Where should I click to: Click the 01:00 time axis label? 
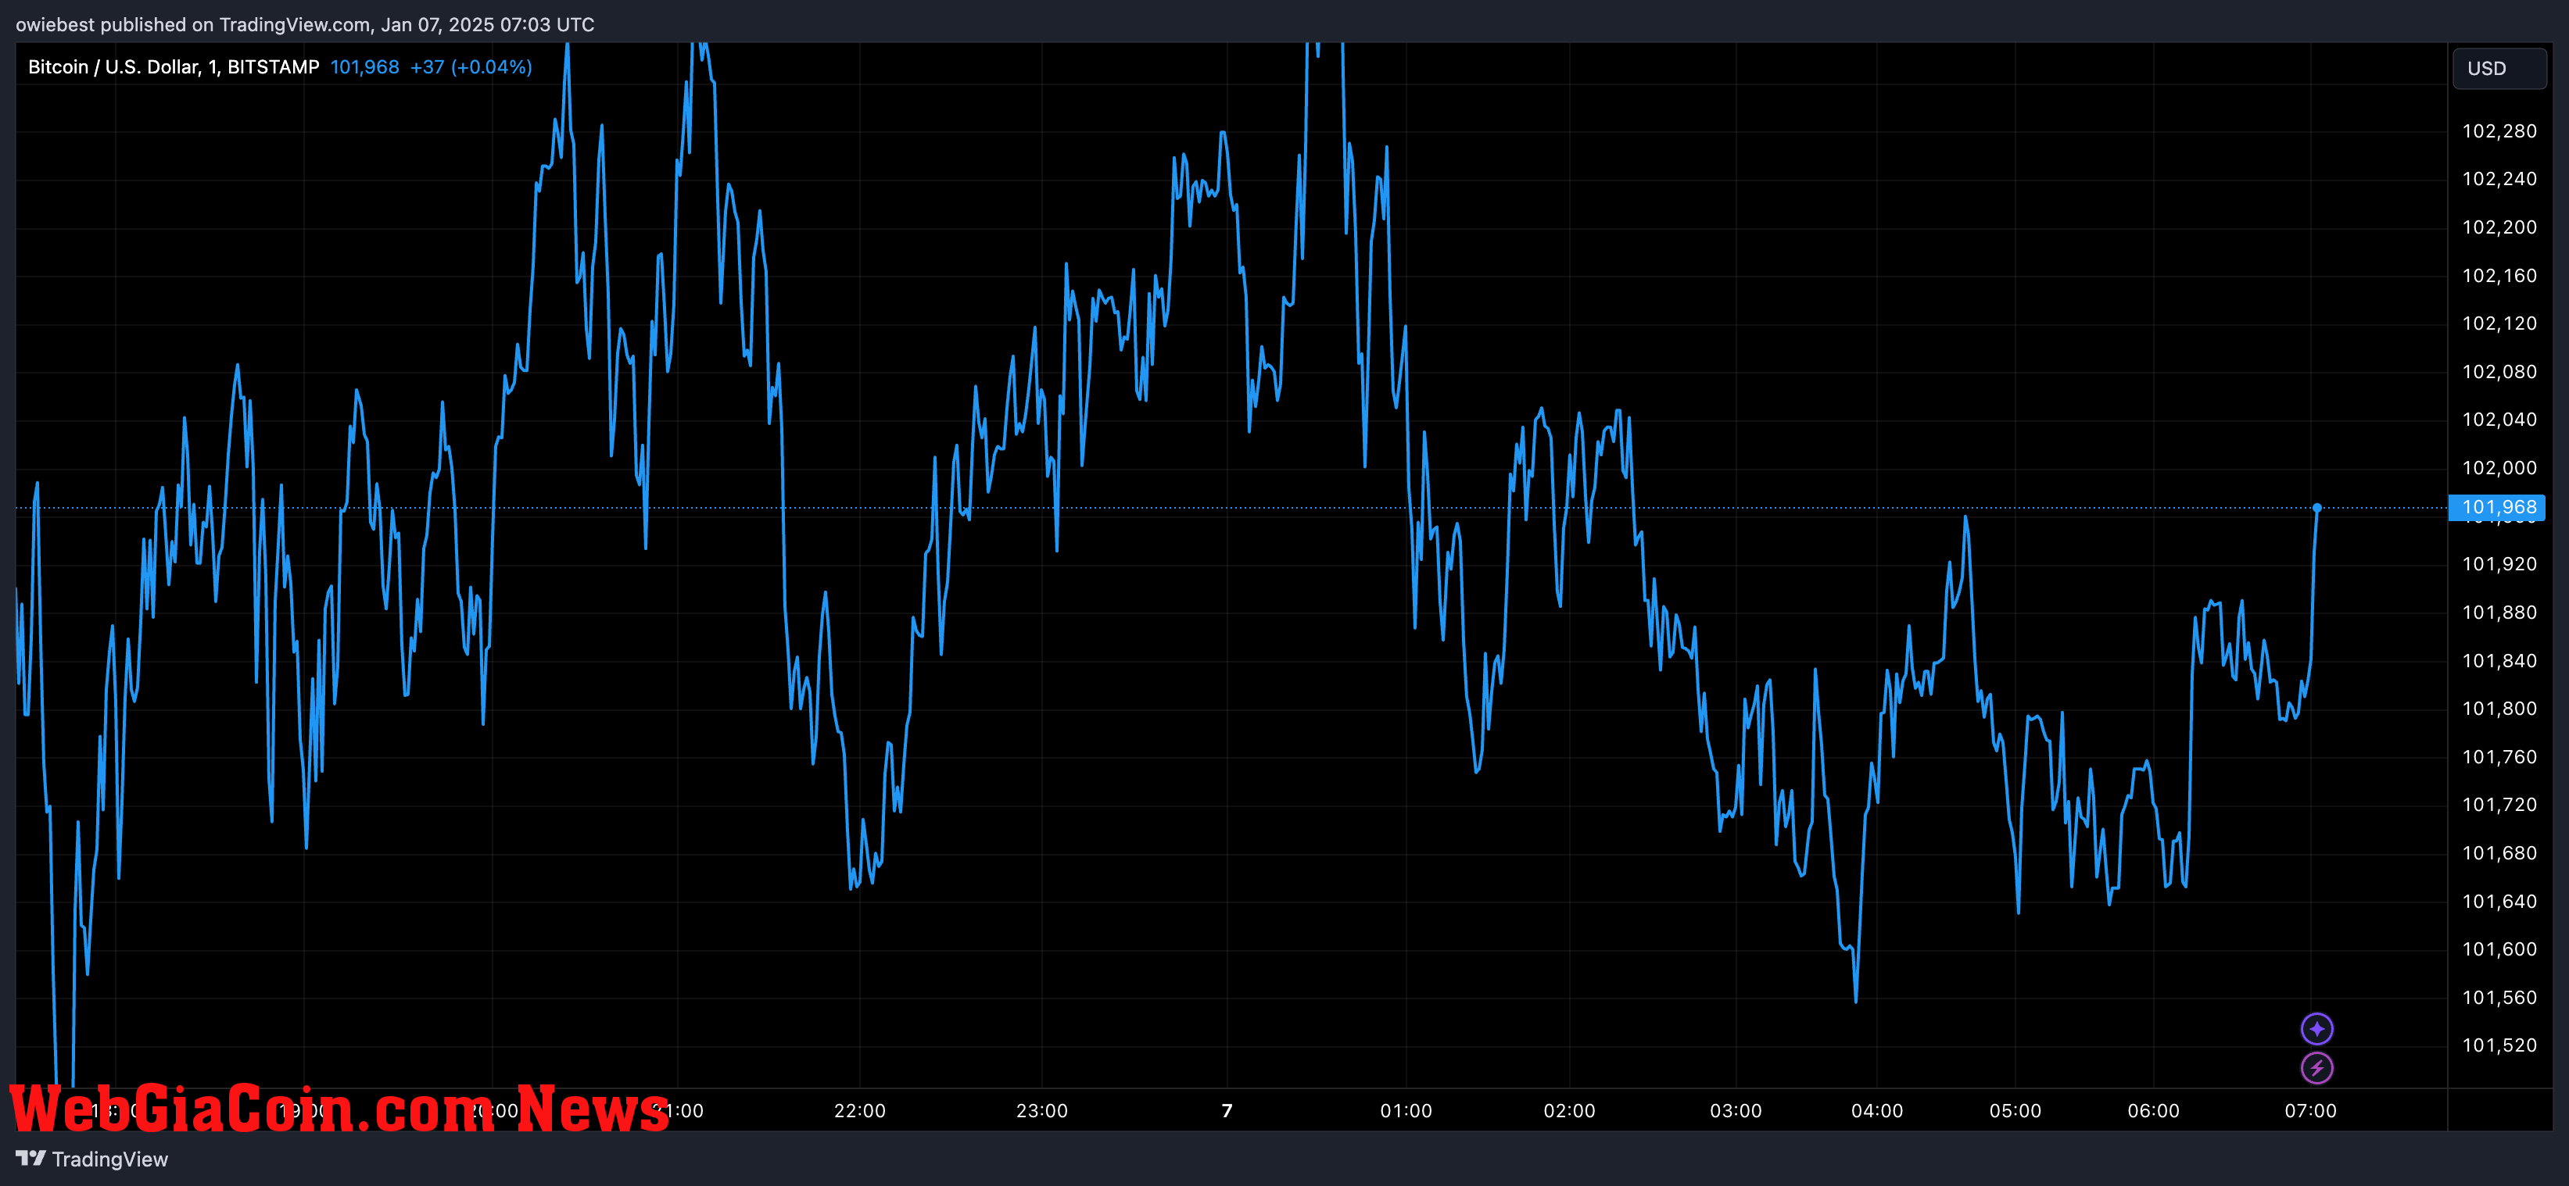click(x=1406, y=1110)
